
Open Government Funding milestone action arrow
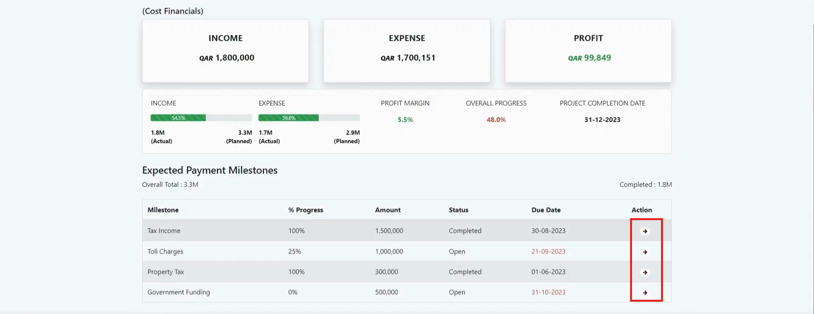tap(645, 293)
